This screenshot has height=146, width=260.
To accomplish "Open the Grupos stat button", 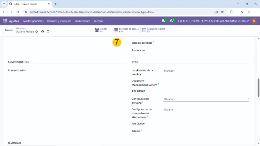I will 102,30.
